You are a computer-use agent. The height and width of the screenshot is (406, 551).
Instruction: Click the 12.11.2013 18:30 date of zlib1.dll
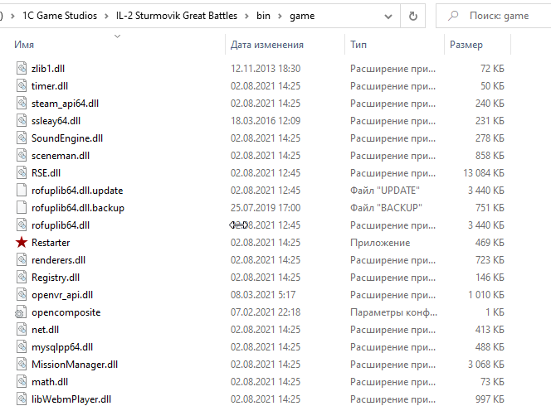[266, 69]
